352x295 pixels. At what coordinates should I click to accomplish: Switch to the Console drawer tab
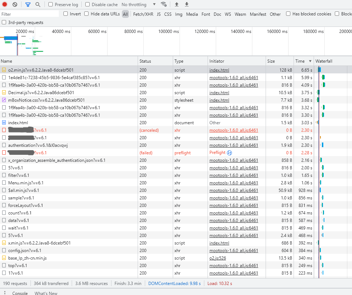20,293
